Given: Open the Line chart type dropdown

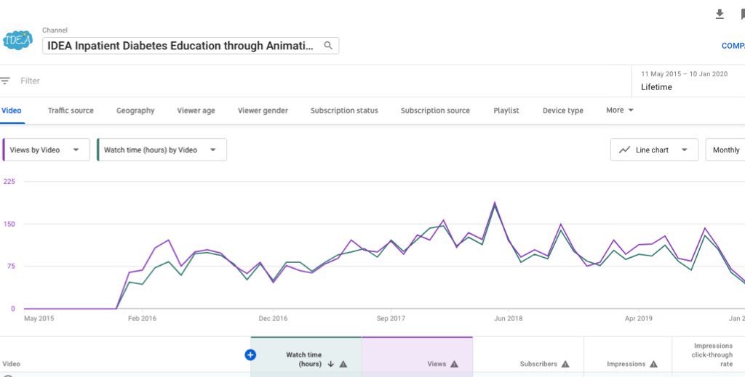Looking at the screenshot, I should [x=654, y=150].
